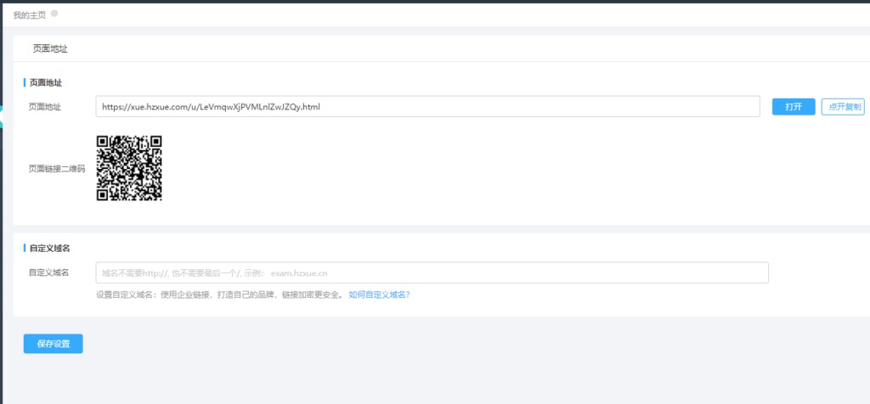
Task: Click the gray dot beside 我的主页
Action: [54, 14]
